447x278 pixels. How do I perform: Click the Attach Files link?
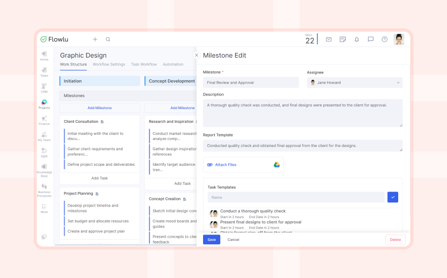pyautogui.click(x=226, y=165)
